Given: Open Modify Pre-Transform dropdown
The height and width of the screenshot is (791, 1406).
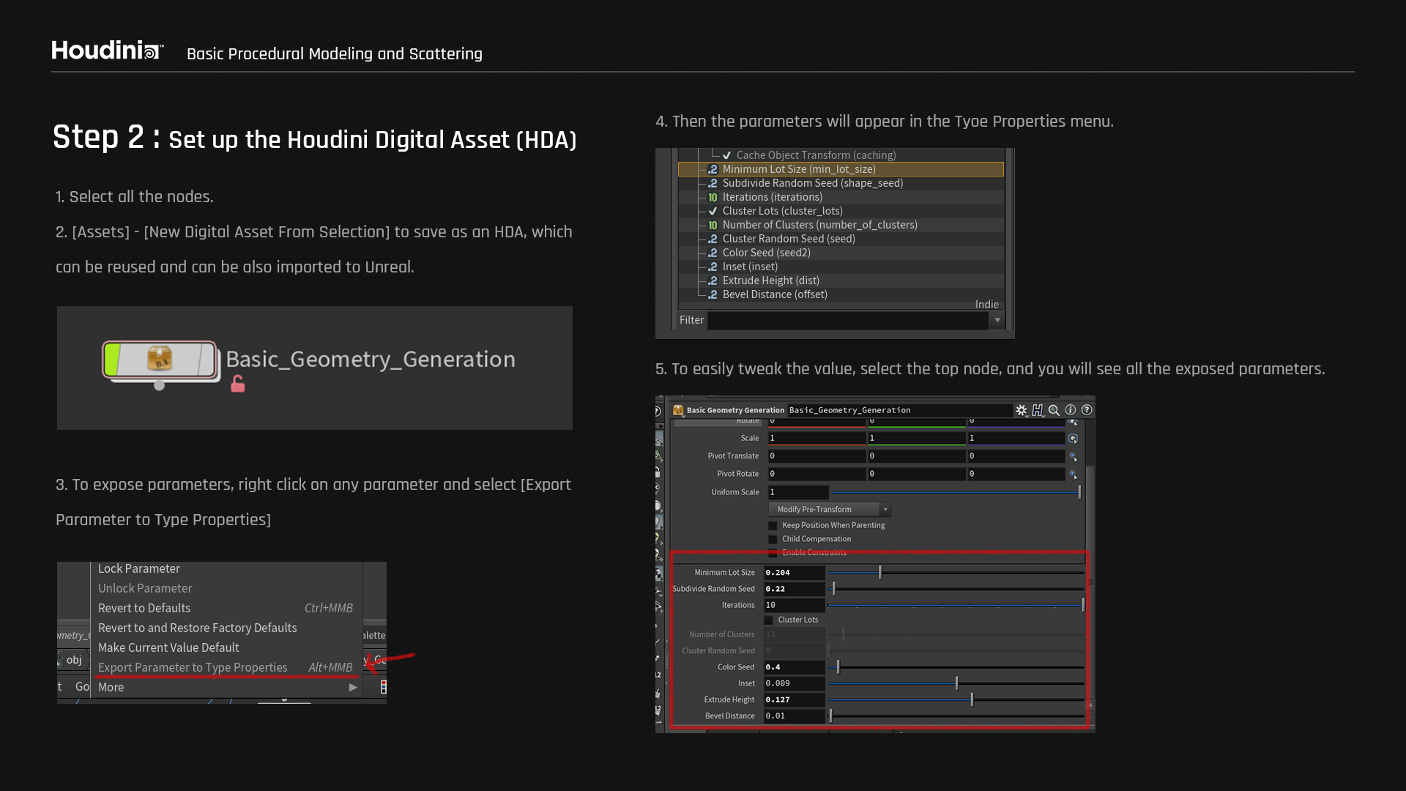Looking at the screenshot, I should click(830, 510).
